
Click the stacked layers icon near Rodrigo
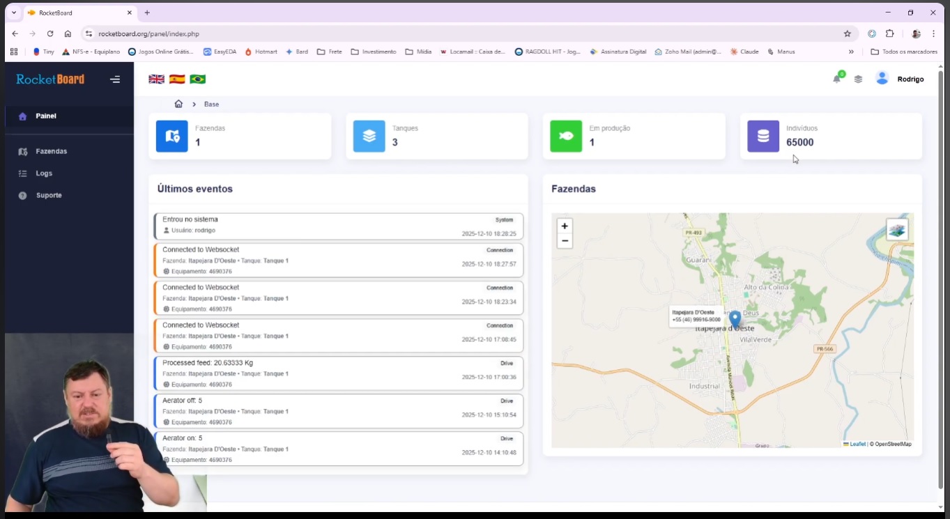858,79
